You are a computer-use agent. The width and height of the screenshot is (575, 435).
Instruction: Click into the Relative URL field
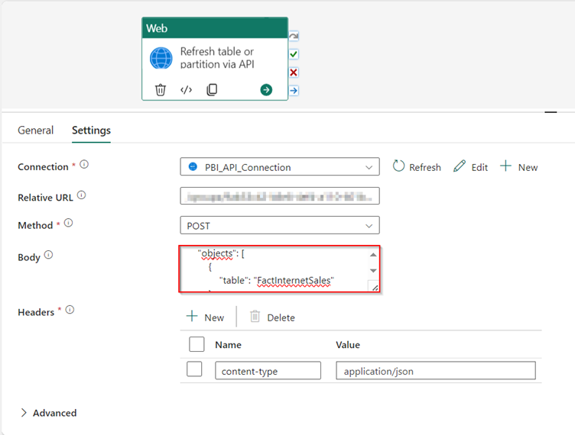coord(280,196)
